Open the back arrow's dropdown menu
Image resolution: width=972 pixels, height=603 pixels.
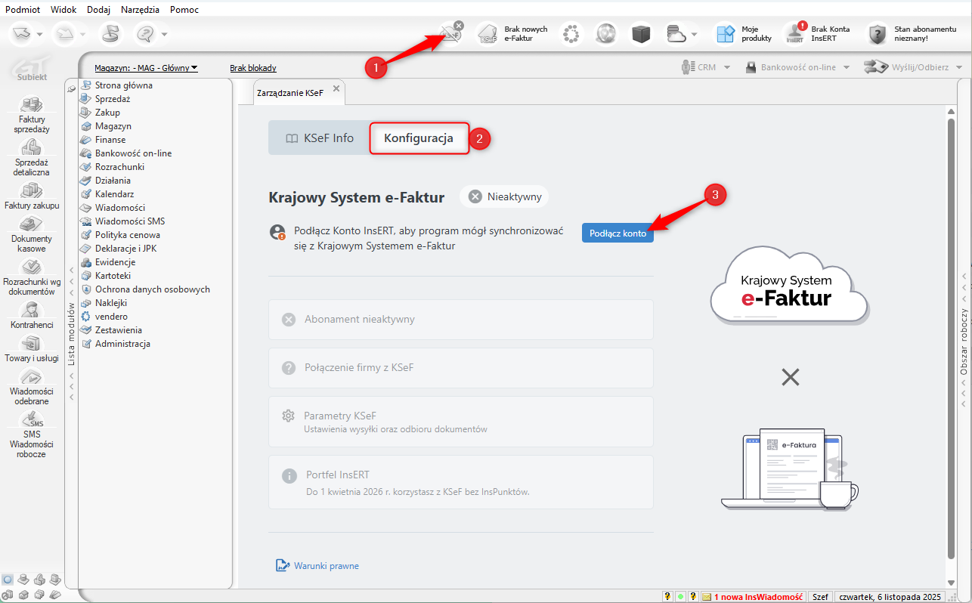pyautogui.click(x=39, y=35)
